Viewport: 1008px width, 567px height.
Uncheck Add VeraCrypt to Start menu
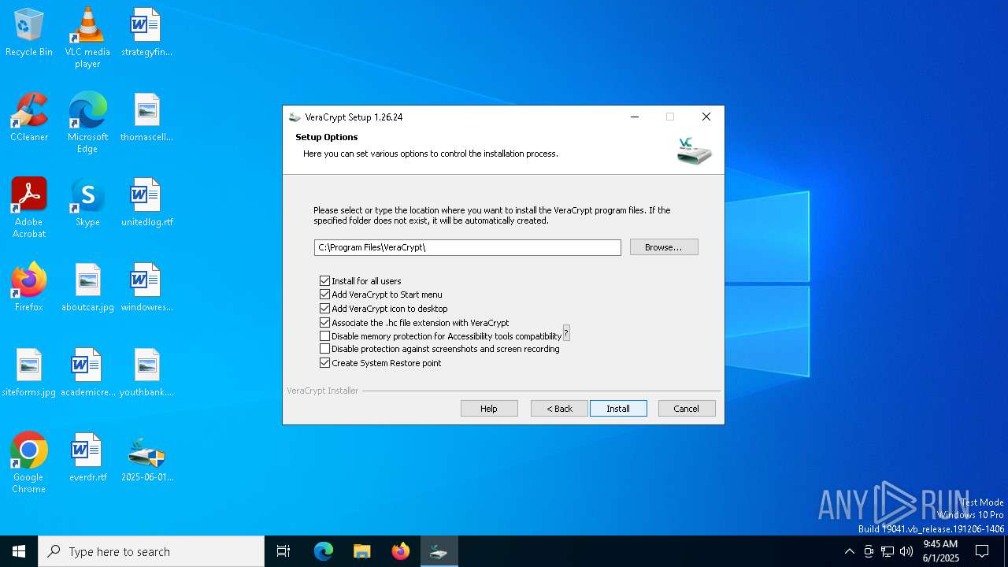pos(324,295)
